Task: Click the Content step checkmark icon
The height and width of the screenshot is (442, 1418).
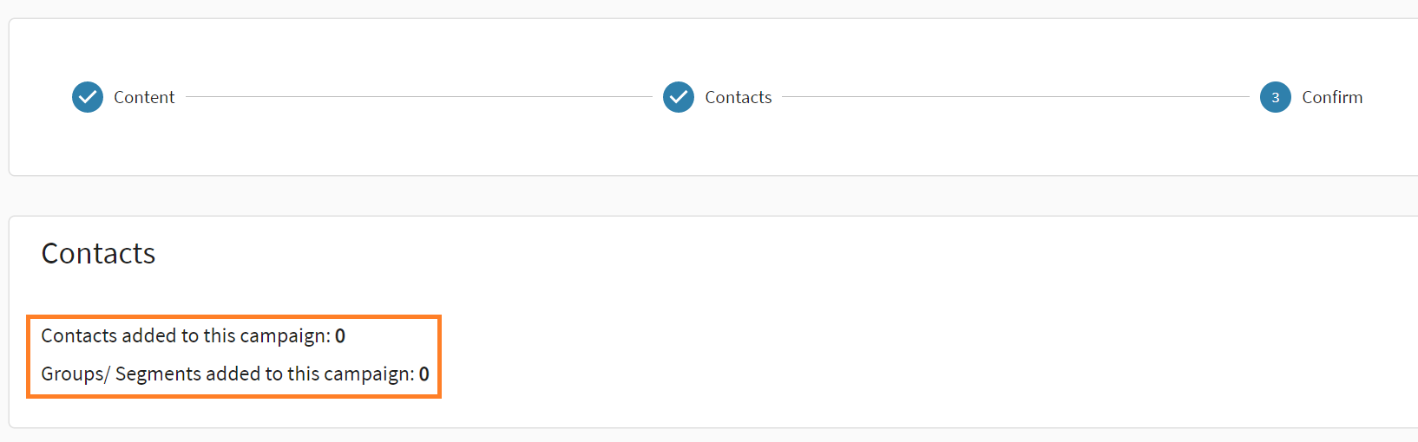Action: coord(88,97)
